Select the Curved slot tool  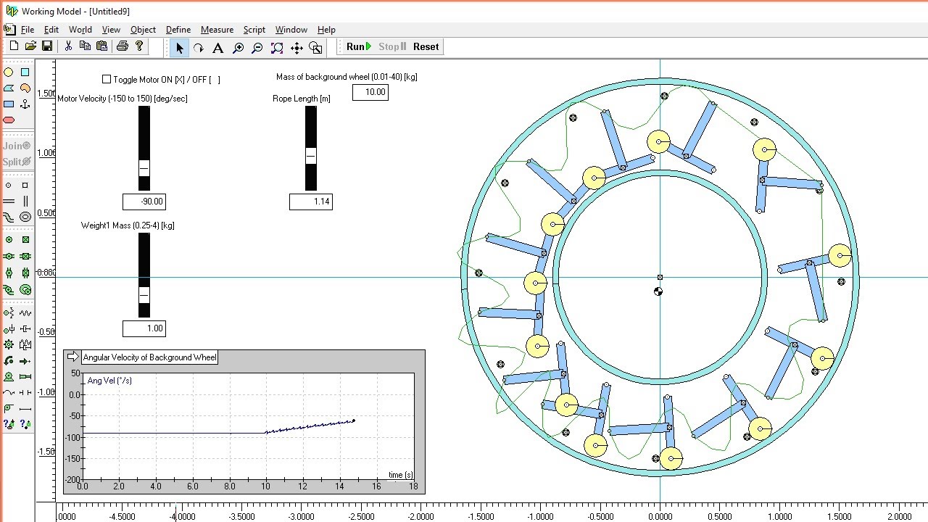coord(9,215)
